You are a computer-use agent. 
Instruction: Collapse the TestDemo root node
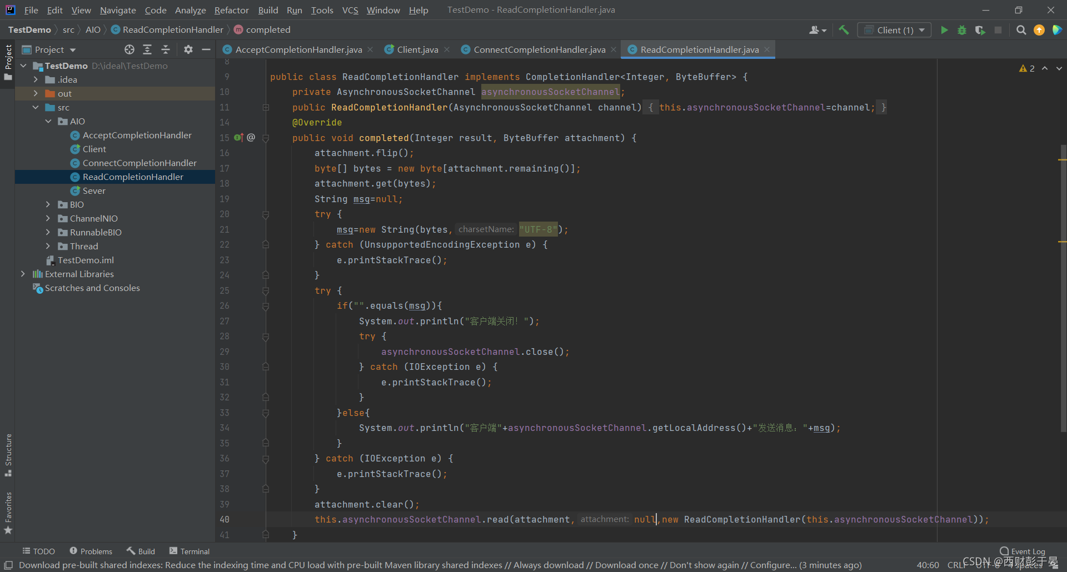[23, 66]
